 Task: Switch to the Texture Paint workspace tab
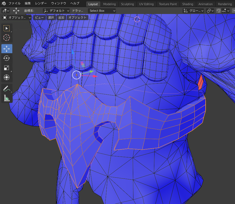tap(168, 4)
